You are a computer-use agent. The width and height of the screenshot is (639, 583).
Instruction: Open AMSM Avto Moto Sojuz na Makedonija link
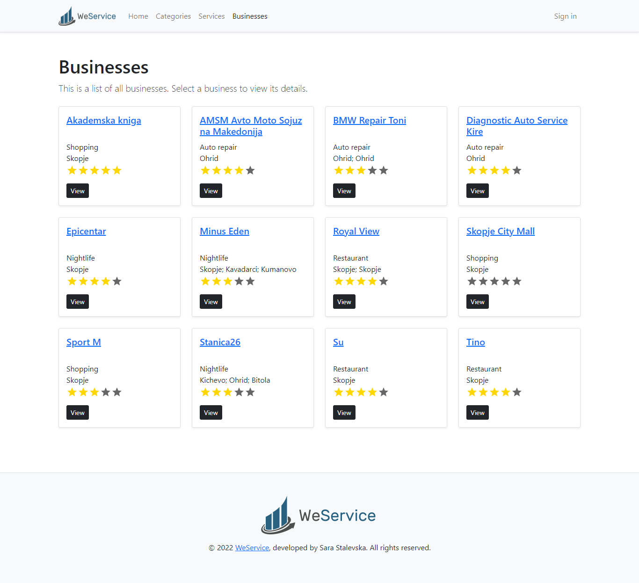(251, 126)
